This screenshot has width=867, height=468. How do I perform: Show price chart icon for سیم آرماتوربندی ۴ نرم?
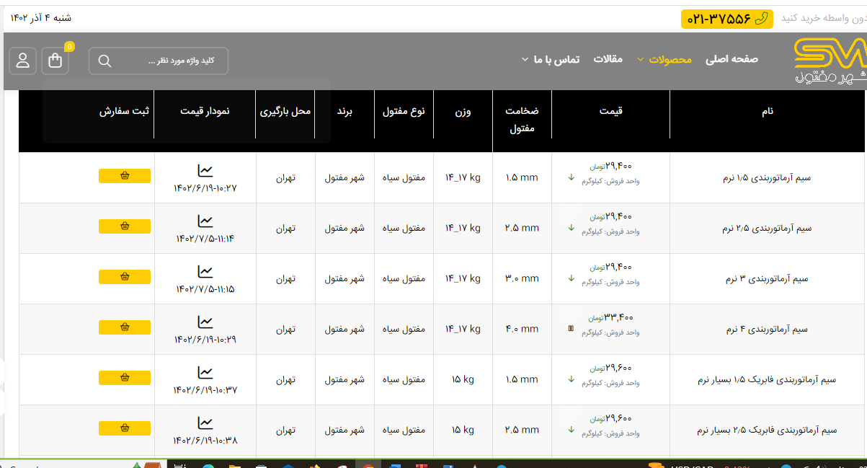pos(205,322)
